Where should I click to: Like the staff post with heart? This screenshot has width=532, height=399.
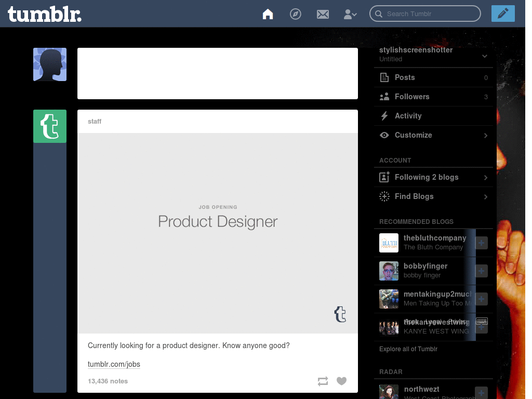(x=341, y=381)
